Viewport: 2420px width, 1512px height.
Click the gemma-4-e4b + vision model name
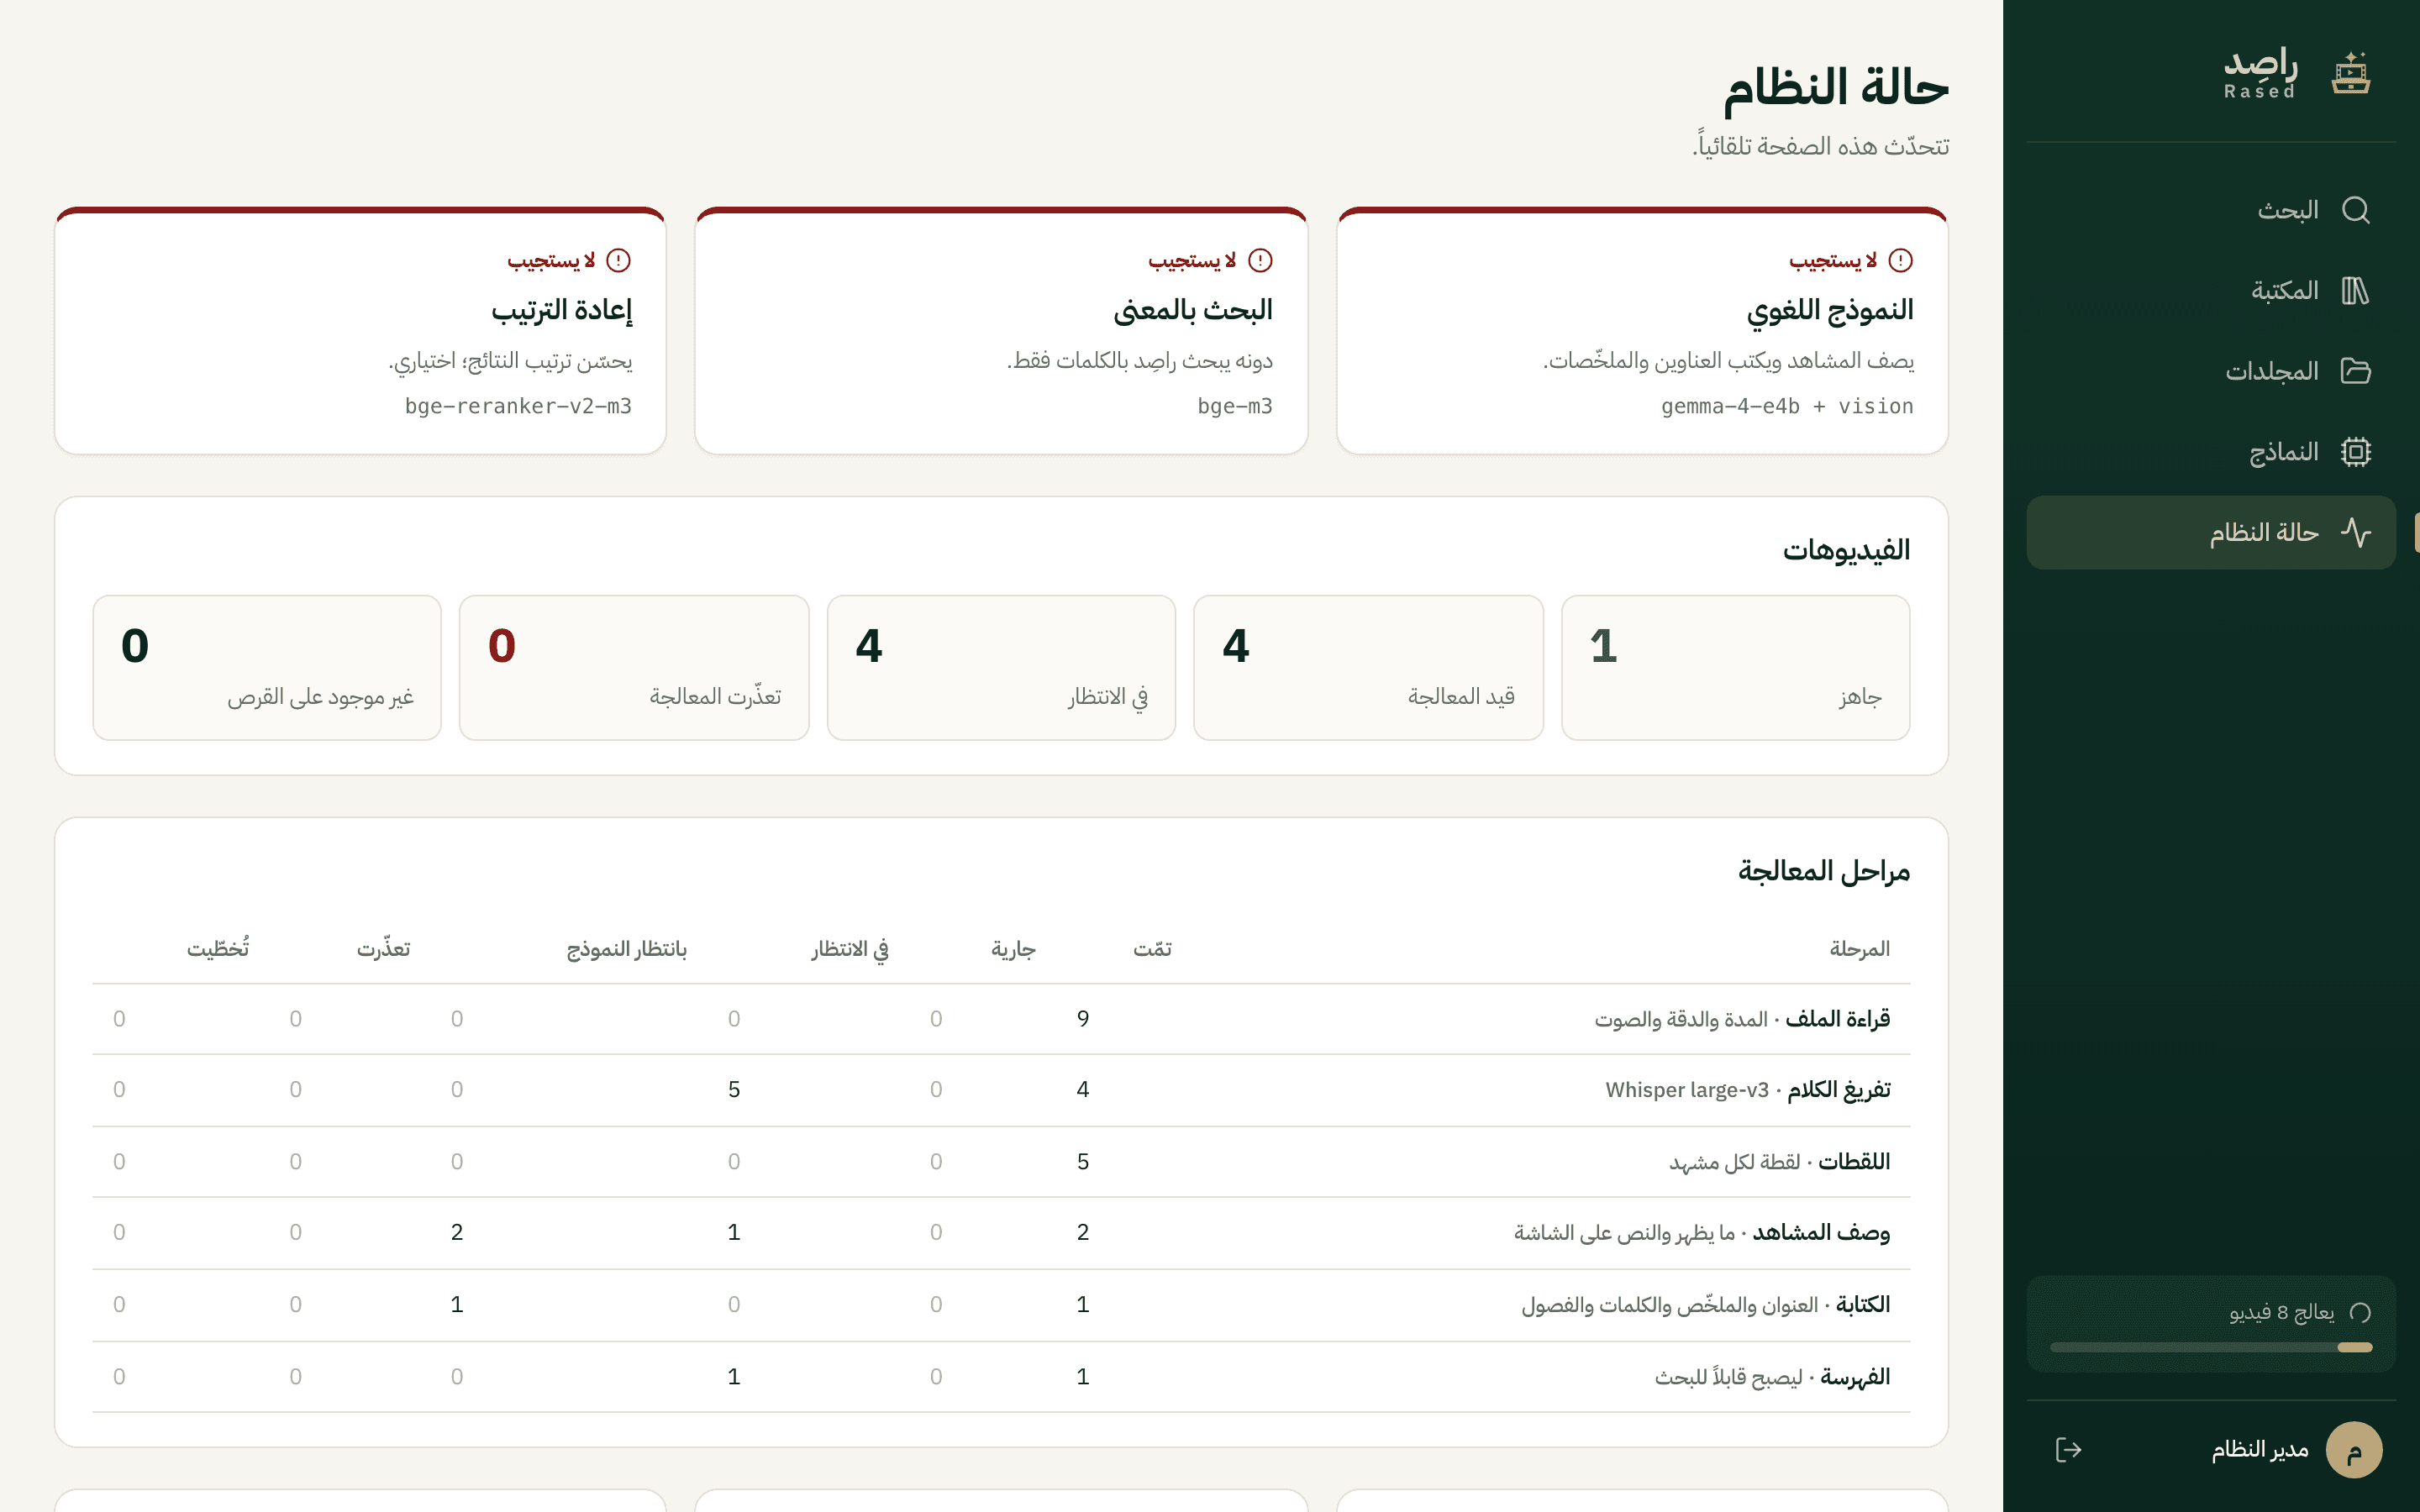pos(1787,406)
